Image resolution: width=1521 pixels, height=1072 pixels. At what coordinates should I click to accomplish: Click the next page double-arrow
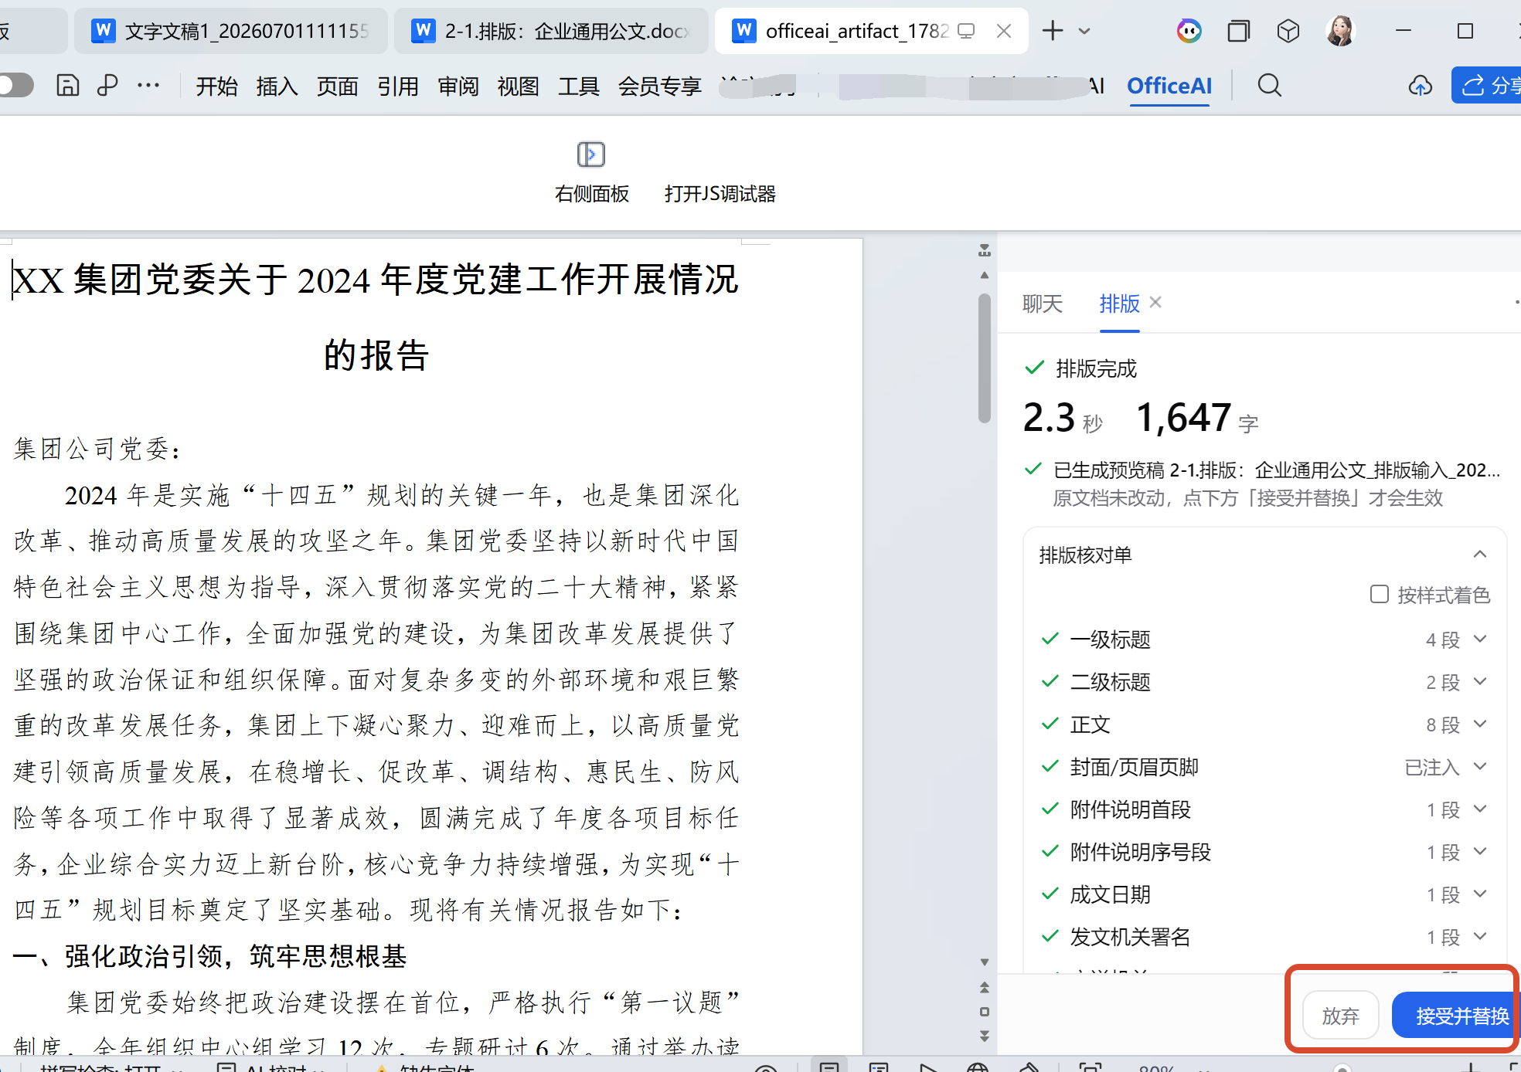984,1036
